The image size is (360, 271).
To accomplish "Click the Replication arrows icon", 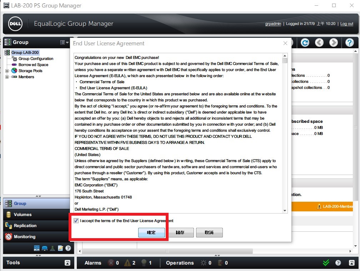I will pos(9,226).
